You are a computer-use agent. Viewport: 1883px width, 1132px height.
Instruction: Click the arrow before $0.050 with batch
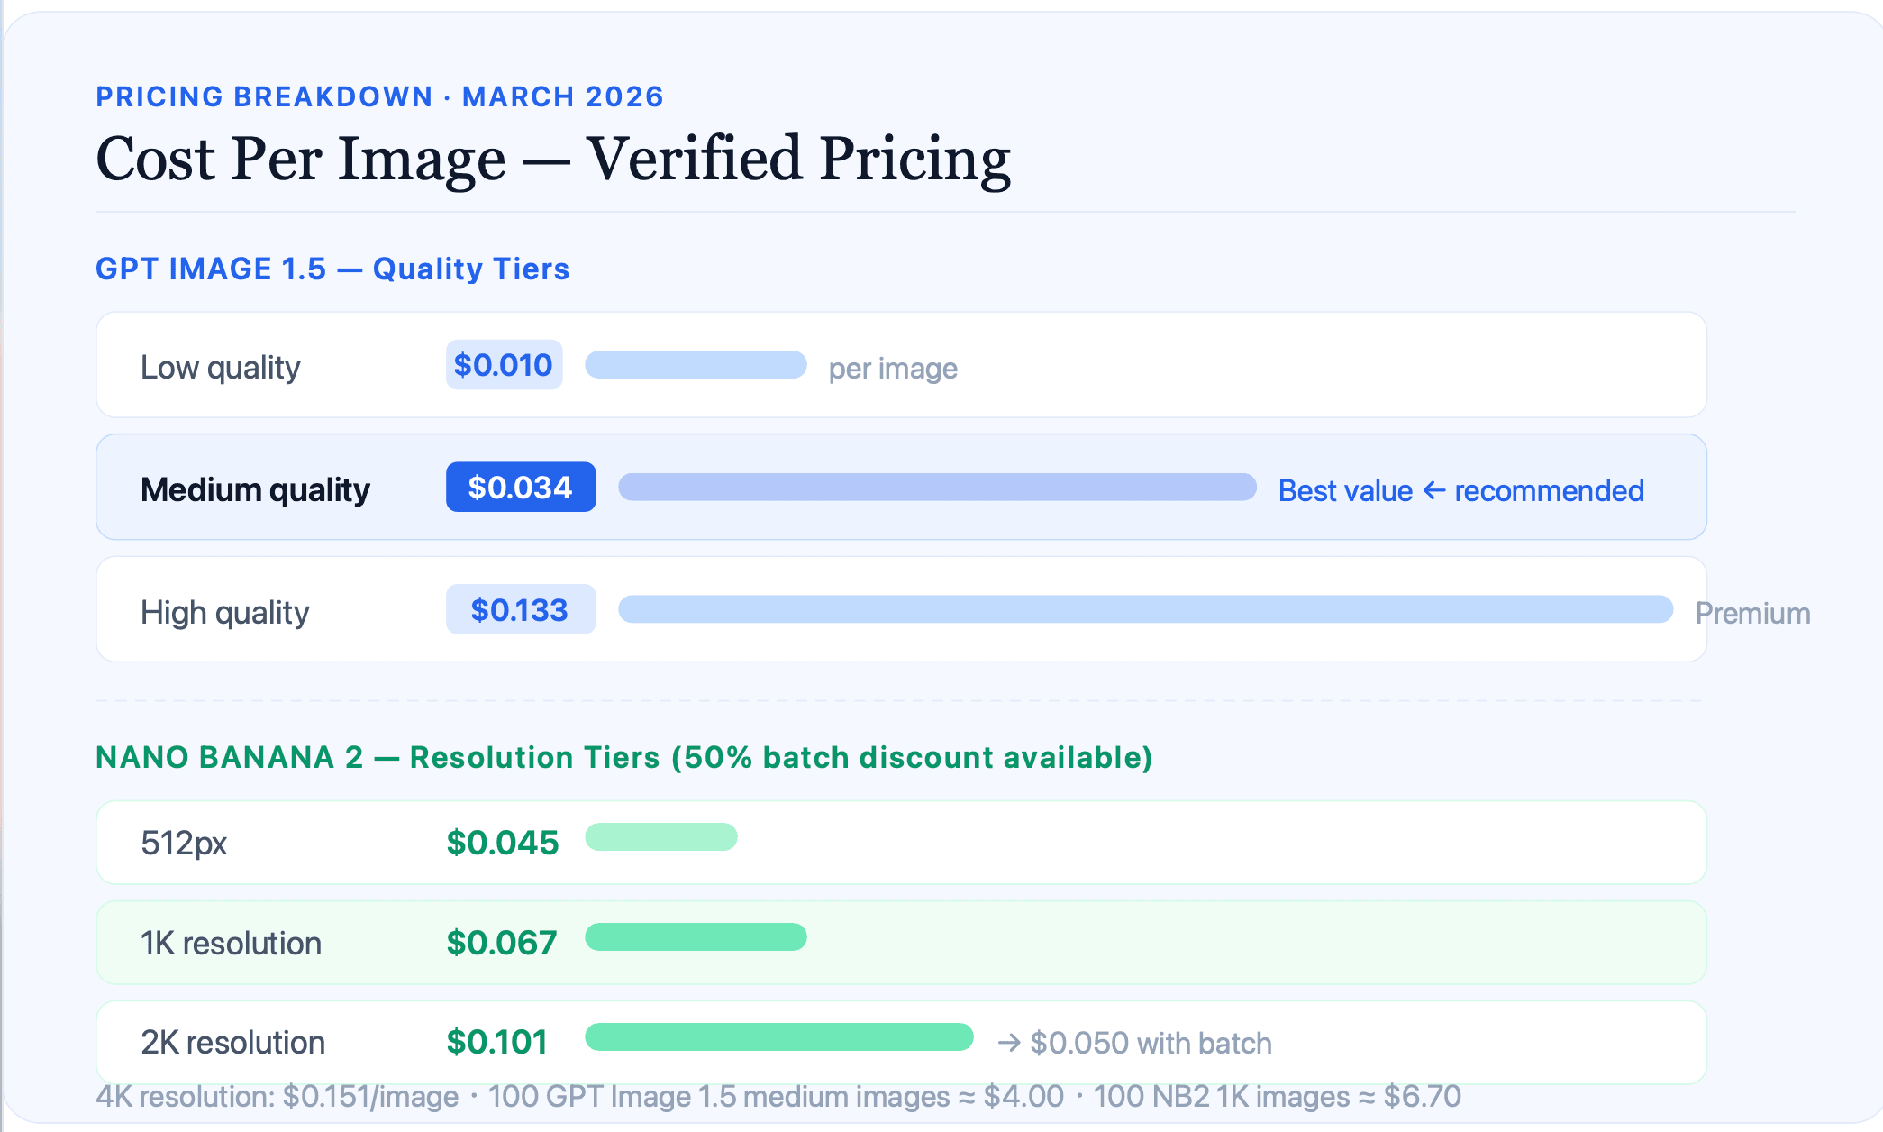coord(1009,1043)
